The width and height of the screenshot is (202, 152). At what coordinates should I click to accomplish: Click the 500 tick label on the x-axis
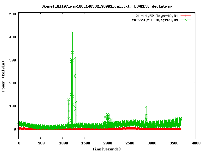41,143
